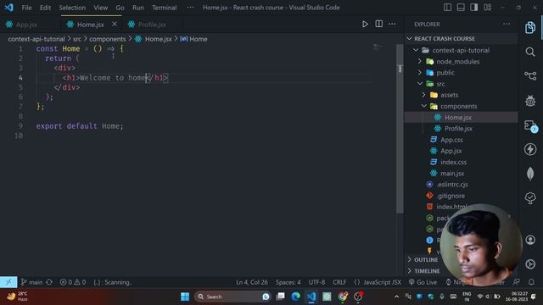Open notifications bell in status bar
The image size is (543, 305).
[x=531, y=282]
